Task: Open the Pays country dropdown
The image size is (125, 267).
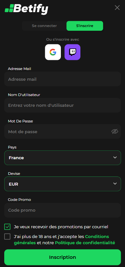Action: coord(62,158)
